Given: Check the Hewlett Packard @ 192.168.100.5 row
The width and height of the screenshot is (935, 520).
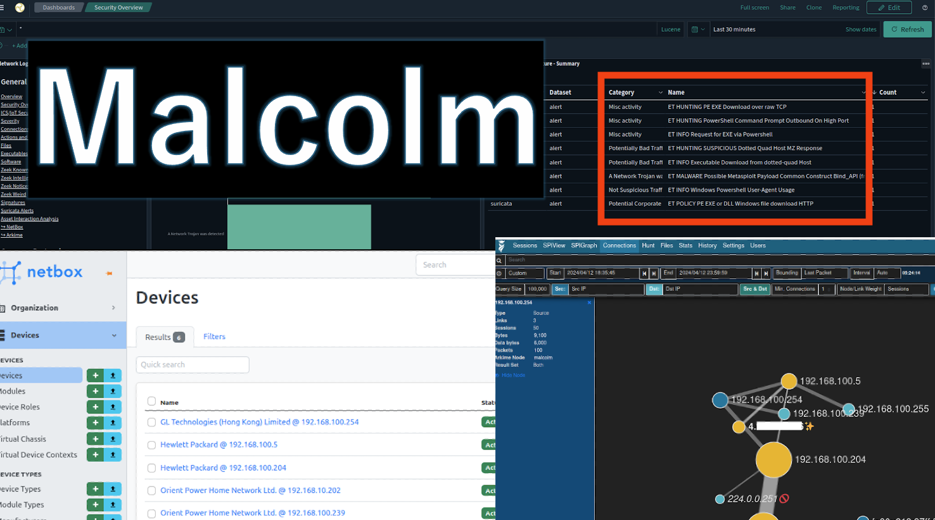Looking at the screenshot, I should click(x=151, y=445).
